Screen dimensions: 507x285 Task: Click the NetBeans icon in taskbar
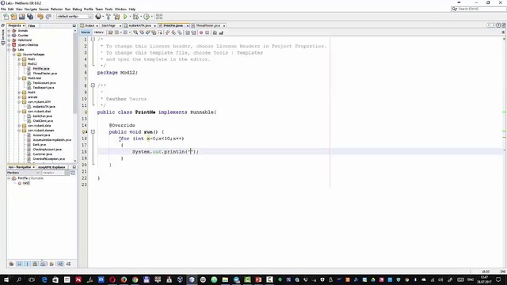pyautogui.click(x=192, y=279)
